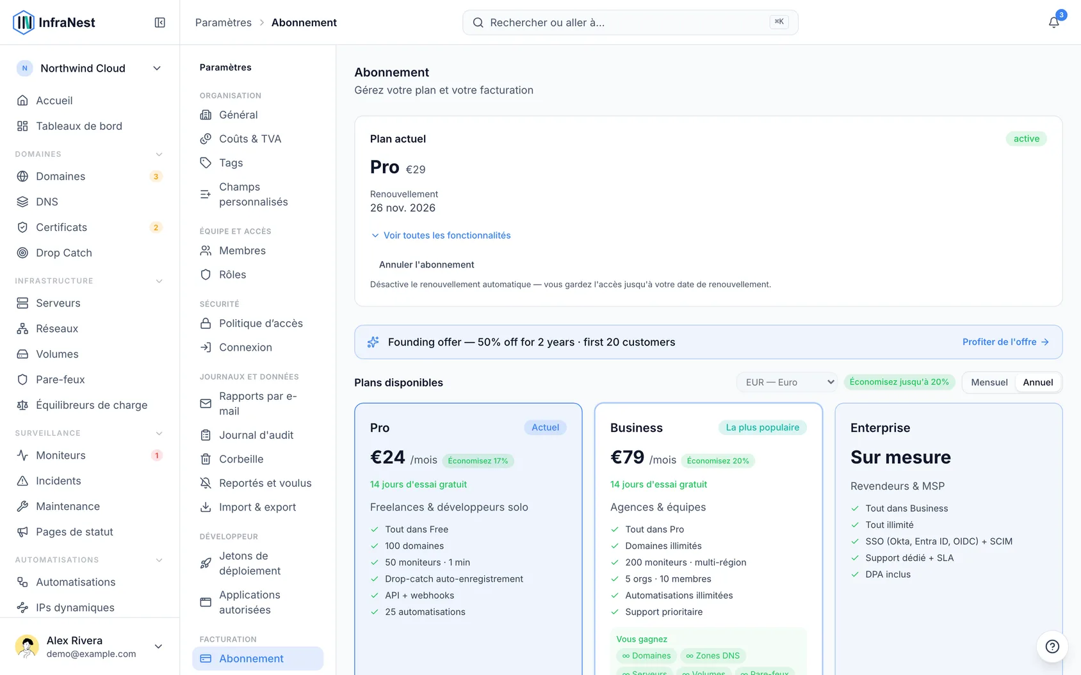Screen dimensions: 1081x675
Task: Open the help question mark button
Action: click(1052, 646)
